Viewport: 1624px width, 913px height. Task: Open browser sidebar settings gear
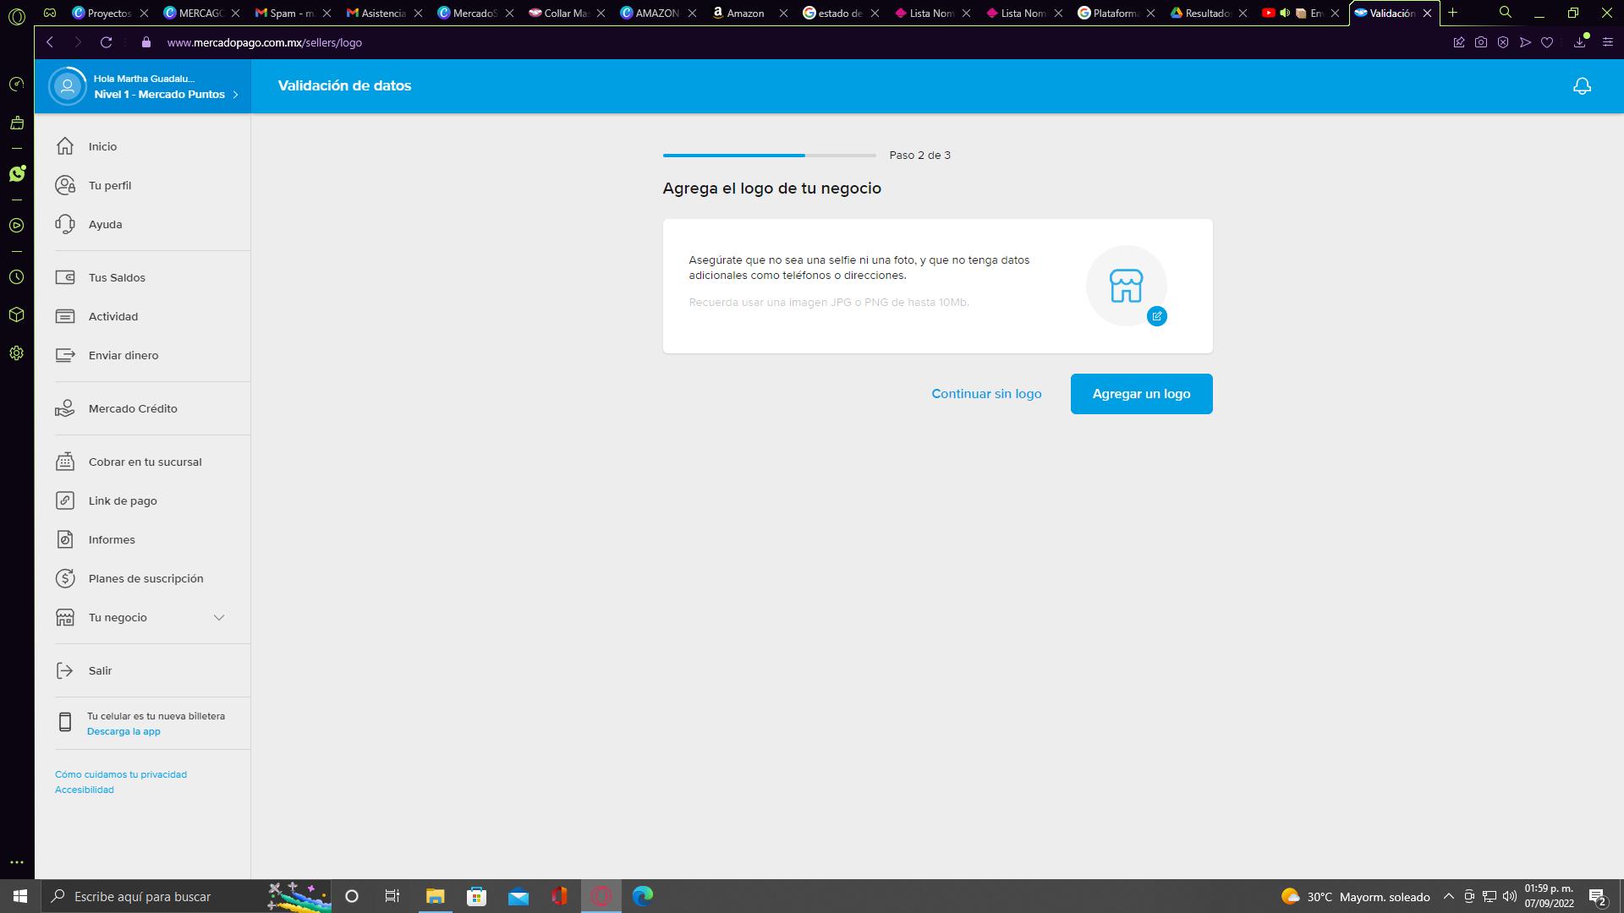pos(17,353)
